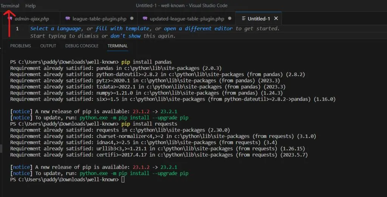Image resolution: width=387 pixels, height=197 pixels.
Task: Click unsaved dot on league-table-plugin.php tab
Action: [x=132, y=18]
